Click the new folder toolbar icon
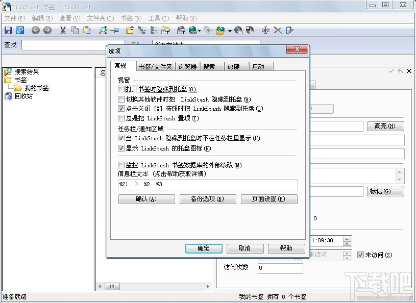Image resolution: width=416 pixels, height=303 pixels. [129, 30]
